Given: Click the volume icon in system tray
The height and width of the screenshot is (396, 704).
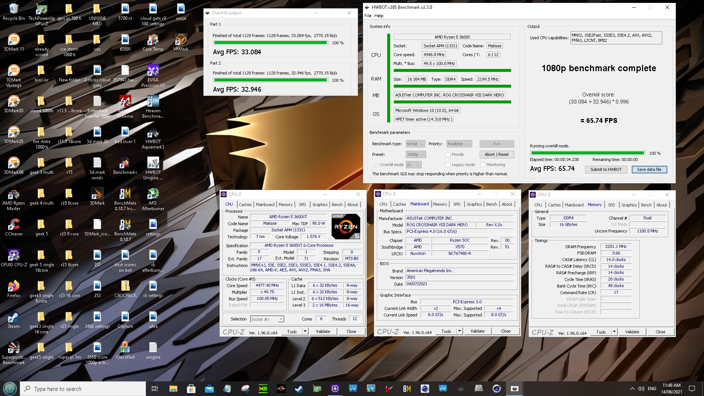Looking at the screenshot, I should coord(641,389).
